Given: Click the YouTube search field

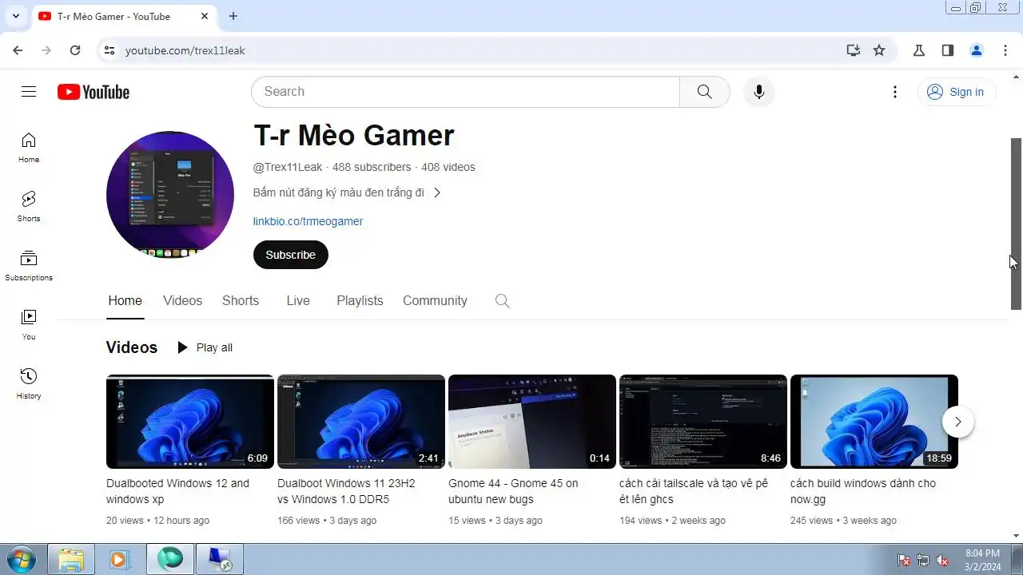Looking at the screenshot, I should [x=465, y=92].
